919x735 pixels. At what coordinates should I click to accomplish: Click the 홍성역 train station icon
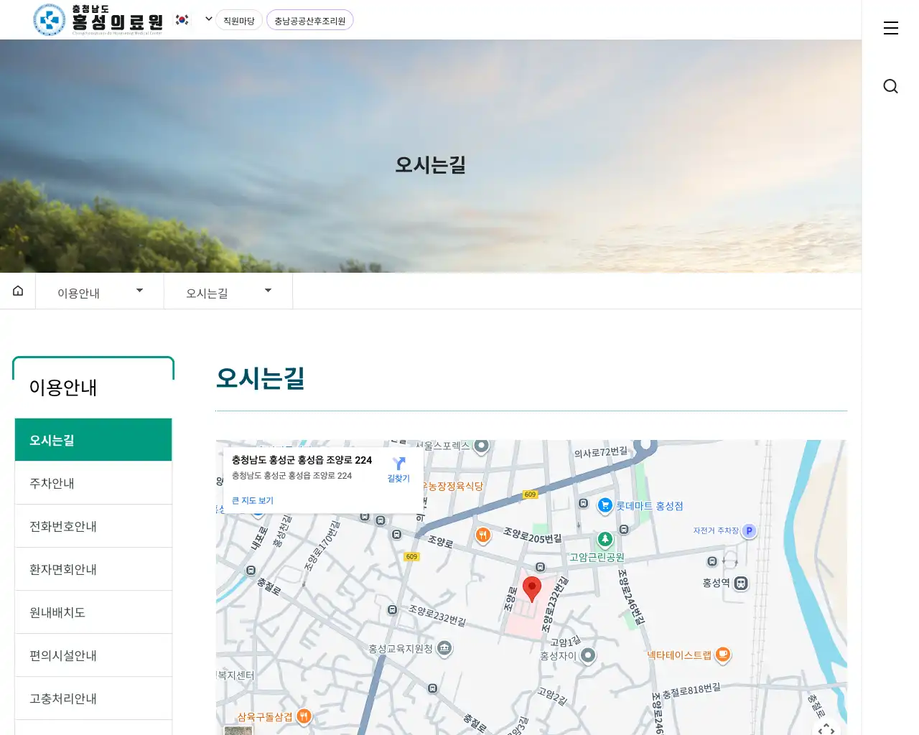pyautogui.click(x=741, y=584)
